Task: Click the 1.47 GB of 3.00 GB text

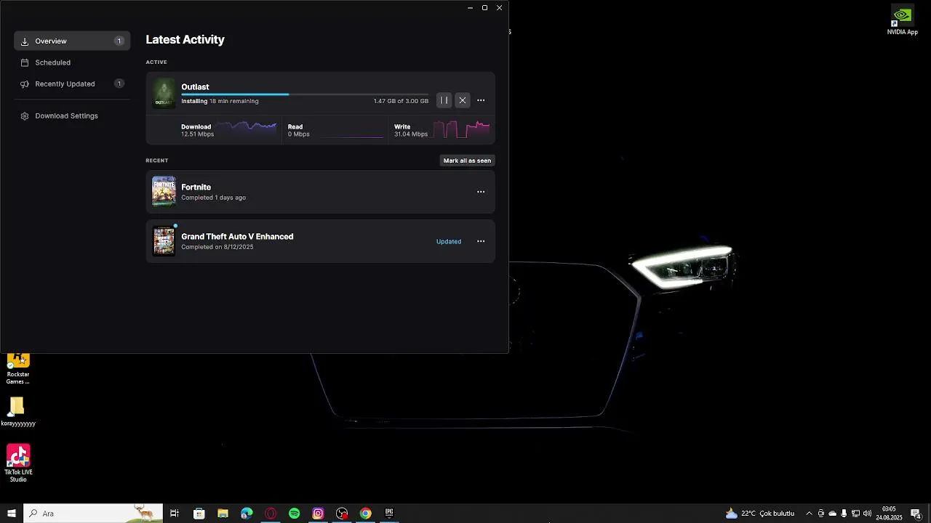Action: [401, 101]
